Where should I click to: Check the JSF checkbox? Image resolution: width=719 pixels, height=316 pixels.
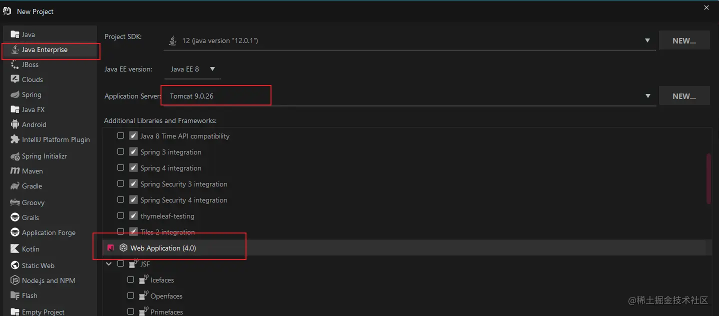pos(120,263)
